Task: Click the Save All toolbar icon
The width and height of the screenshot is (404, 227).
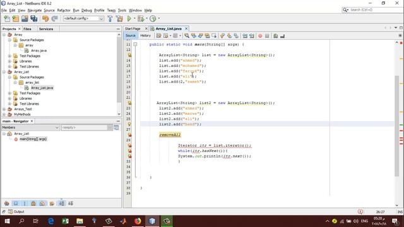Action: (x=33, y=18)
